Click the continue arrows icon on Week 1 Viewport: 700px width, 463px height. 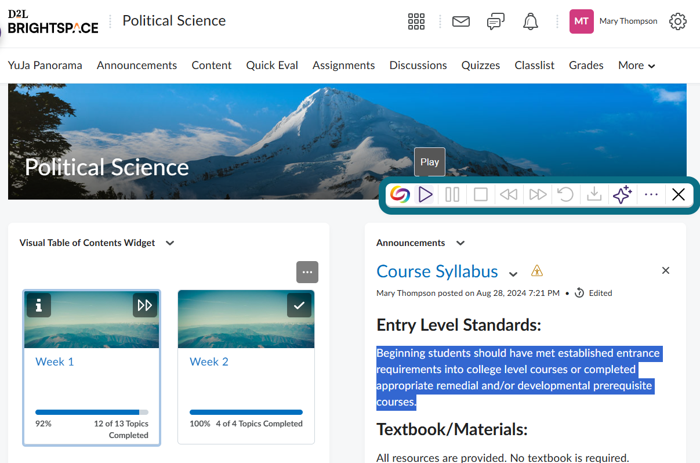(145, 305)
